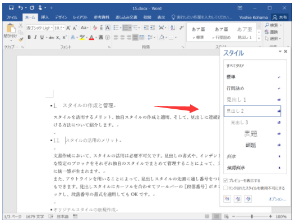This screenshot has width=295, height=223.
Task: Uncheck プレビューを表示する checkbox
Action: (225, 180)
